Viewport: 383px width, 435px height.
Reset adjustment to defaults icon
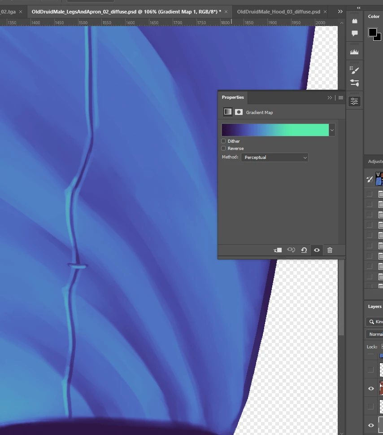(304, 250)
